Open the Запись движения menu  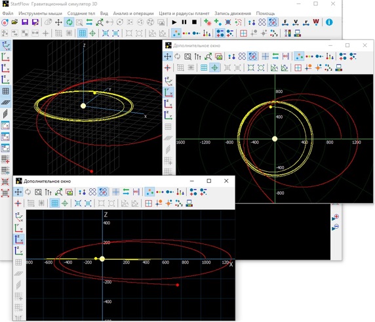click(233, 13)
